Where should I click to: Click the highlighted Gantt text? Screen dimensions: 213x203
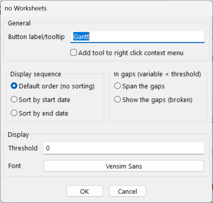tap(81, 37)
